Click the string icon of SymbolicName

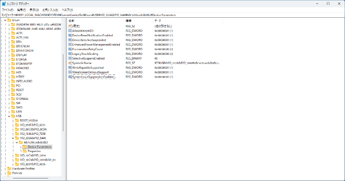coord(70,63)
